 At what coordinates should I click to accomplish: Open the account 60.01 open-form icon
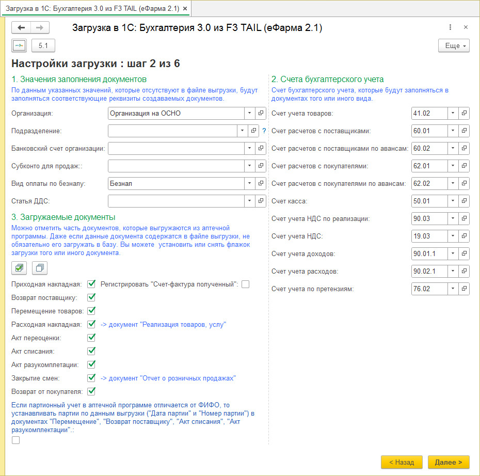tap(464, 131)
